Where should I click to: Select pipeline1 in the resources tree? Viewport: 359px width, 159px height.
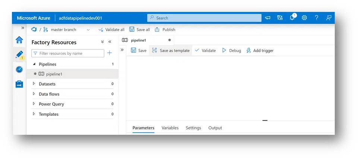tap(54, 74)
